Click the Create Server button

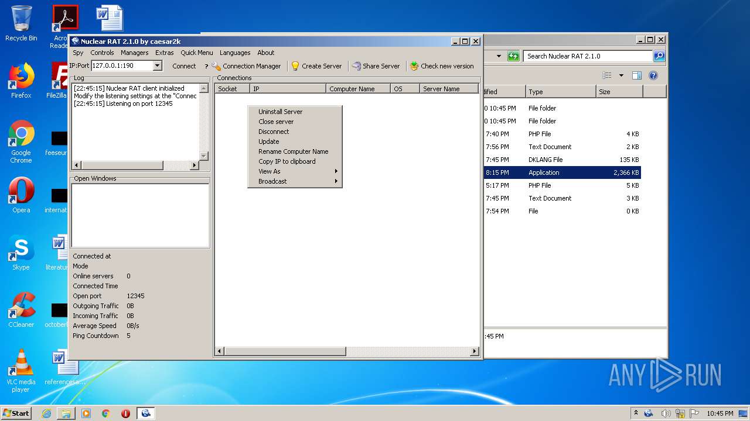(316, 66)
